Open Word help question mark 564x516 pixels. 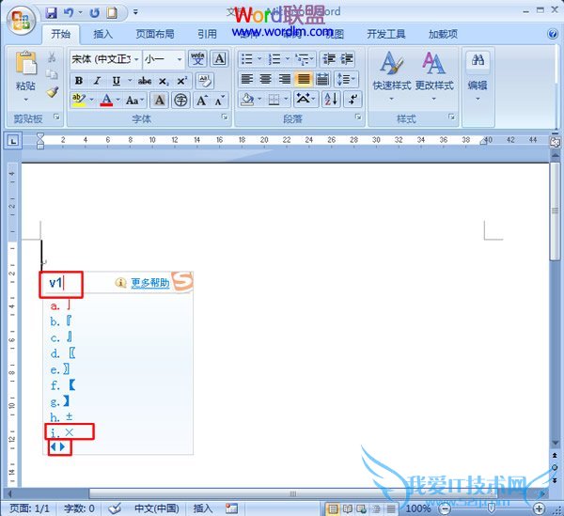pos(553,34)
